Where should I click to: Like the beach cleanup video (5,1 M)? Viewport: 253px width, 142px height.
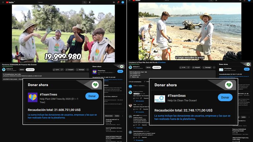click(x=183, y=67)
